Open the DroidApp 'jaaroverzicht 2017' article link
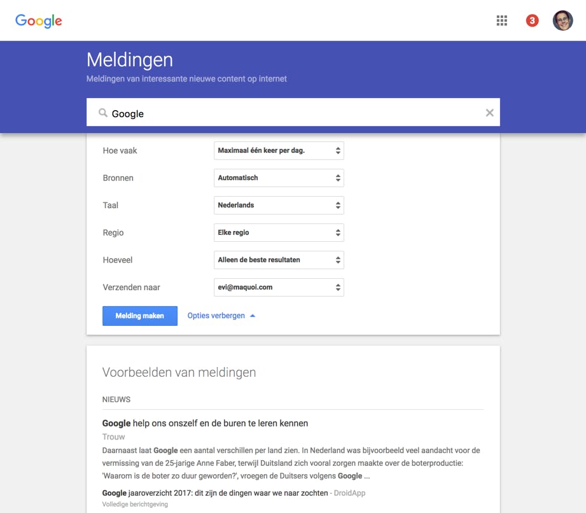The width and height of the screenshot is (586, 513). coord(215,493)
